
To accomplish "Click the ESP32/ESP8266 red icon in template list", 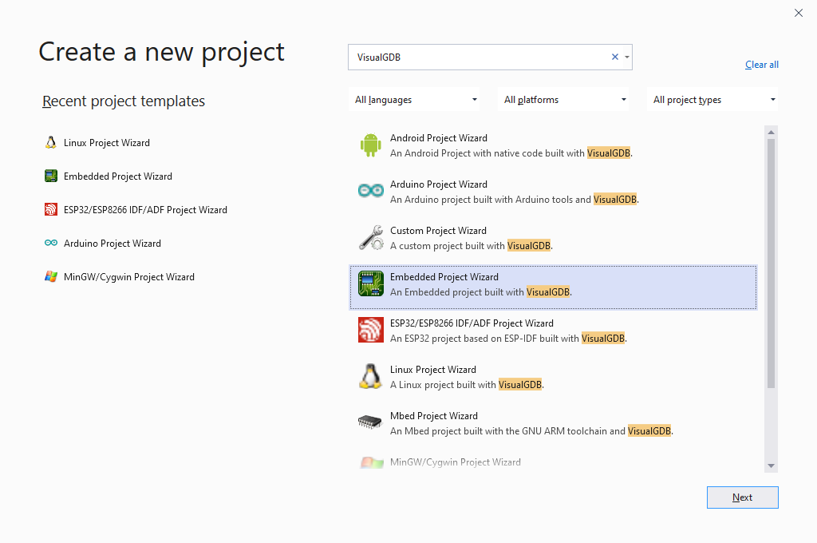I will coord(370,330).
